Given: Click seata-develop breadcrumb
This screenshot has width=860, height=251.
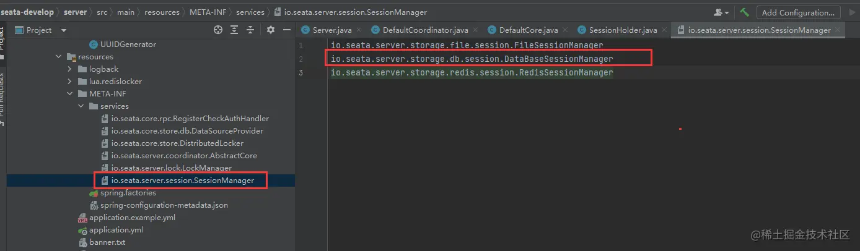Looking at the screenshot, I should tap(27, 12).
